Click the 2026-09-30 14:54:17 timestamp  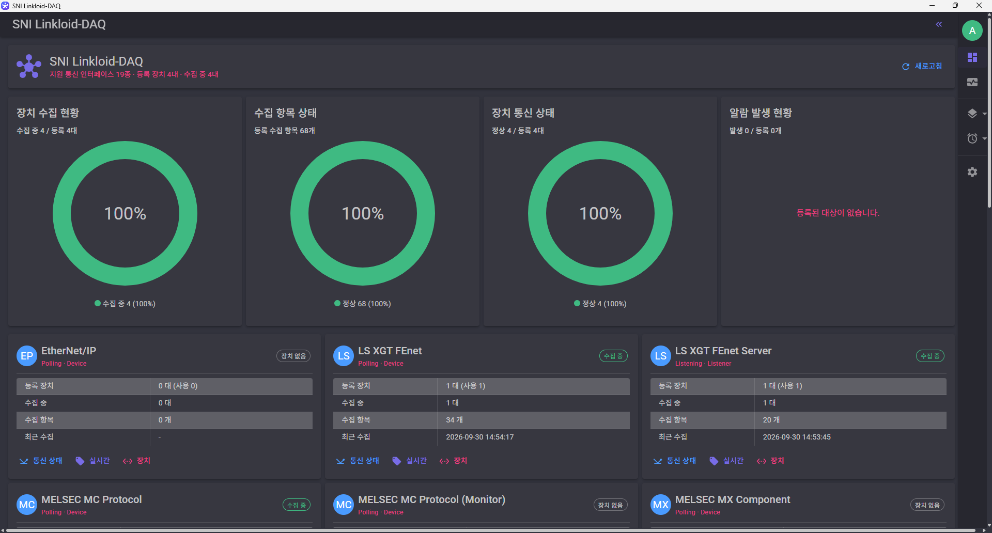[480, 437]
